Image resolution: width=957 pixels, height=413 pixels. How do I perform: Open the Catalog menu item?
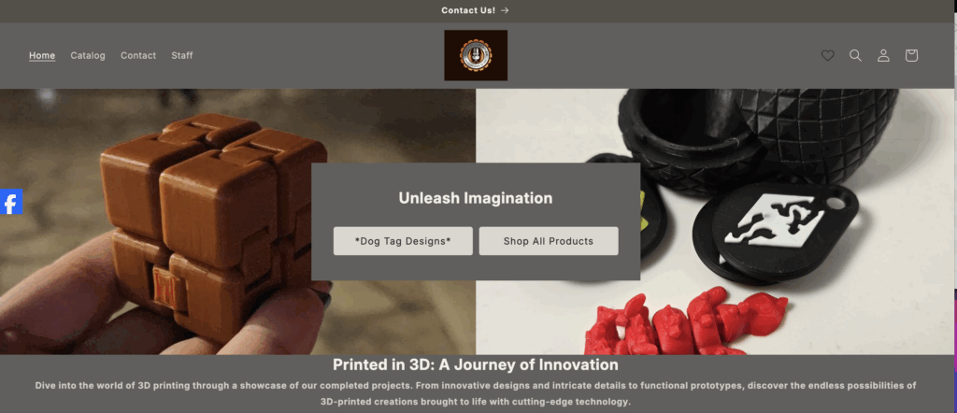tap(88, 55)
